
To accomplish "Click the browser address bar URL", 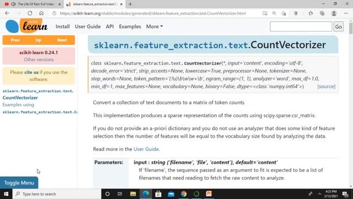I will pos(153,13).
